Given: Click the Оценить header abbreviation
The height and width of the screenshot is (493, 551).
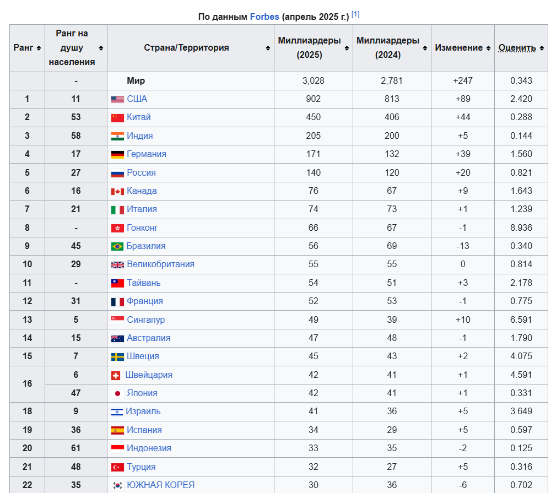Looking at the screenshot, I should coord(517,48).
